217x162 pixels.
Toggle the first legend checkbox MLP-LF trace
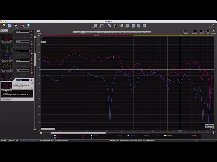pos(55,135)
